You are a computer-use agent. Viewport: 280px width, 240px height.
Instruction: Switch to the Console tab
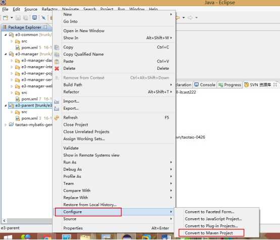tap(205, 85)
